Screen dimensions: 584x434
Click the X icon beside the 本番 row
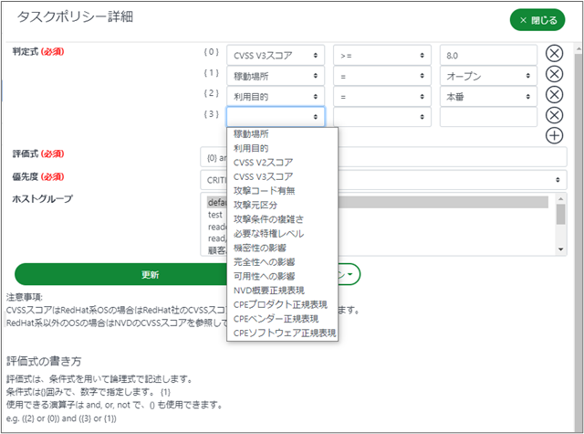point(554,95)
